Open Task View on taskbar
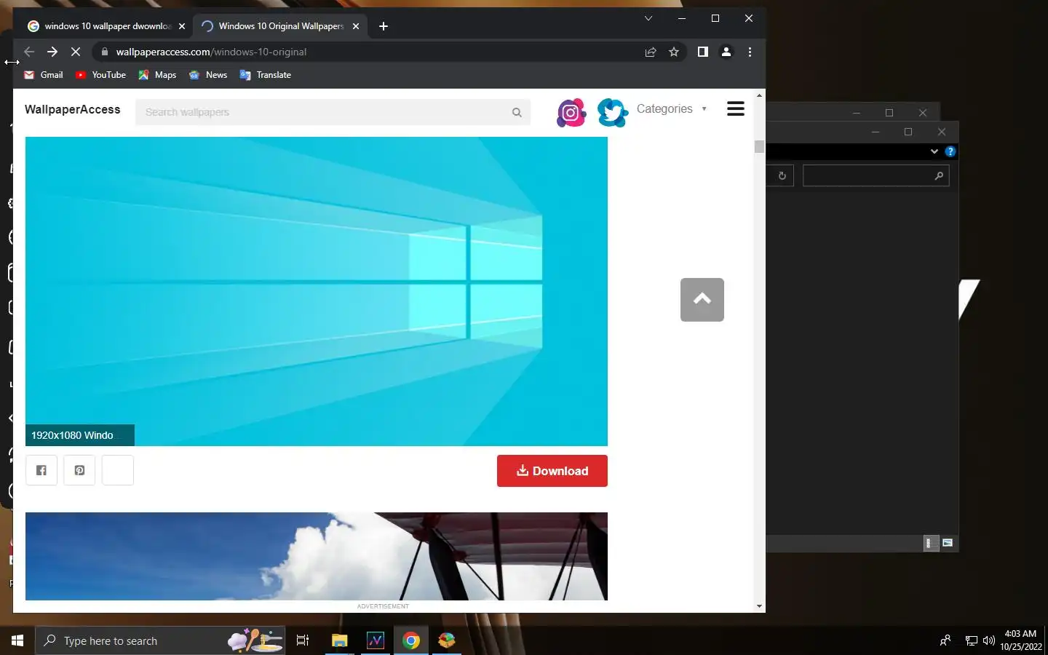The width and height of the screenshot is (1048, 655). point(303,640)
